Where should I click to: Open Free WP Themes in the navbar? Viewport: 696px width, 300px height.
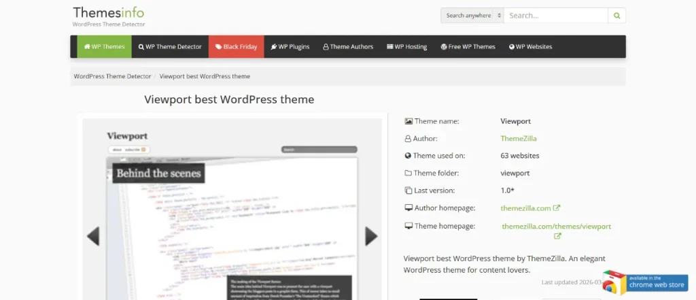click(x=468, y=47)
